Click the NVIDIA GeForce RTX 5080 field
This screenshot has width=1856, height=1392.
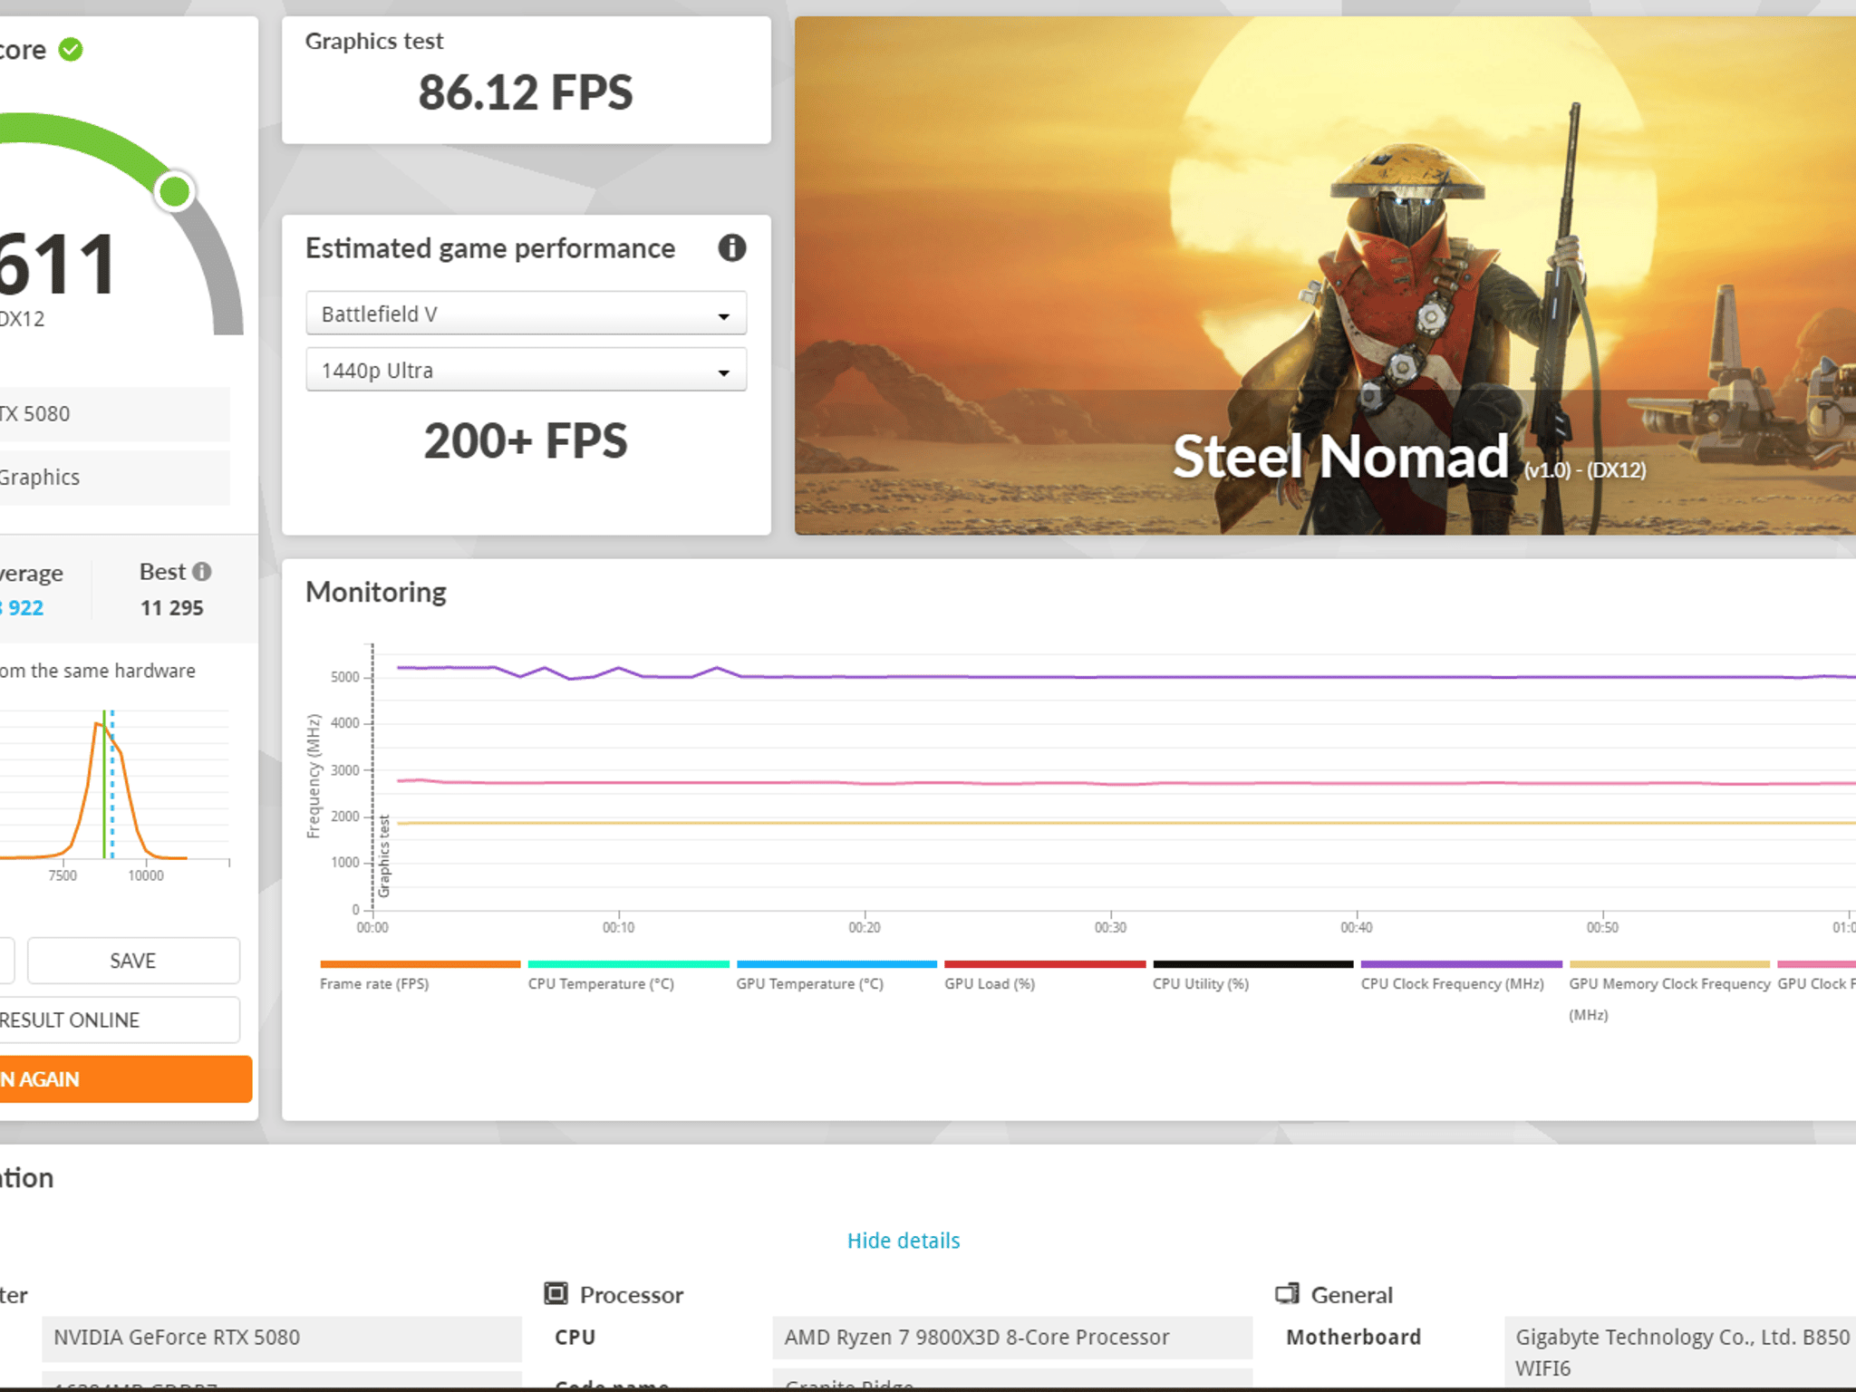pos(282,1338)
